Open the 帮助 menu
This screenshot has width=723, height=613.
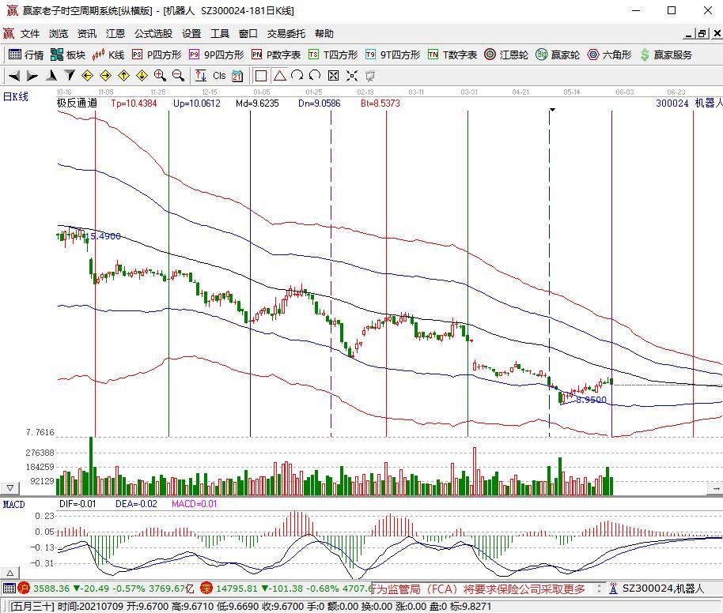point(324,34)
